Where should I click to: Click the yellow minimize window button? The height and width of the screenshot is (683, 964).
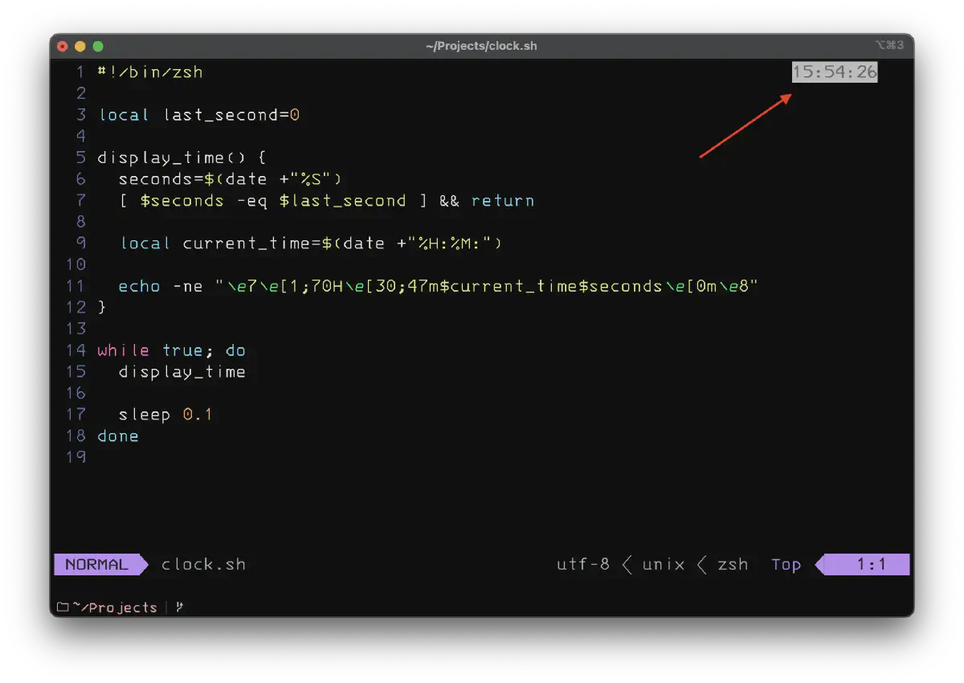tap(80, 47)
